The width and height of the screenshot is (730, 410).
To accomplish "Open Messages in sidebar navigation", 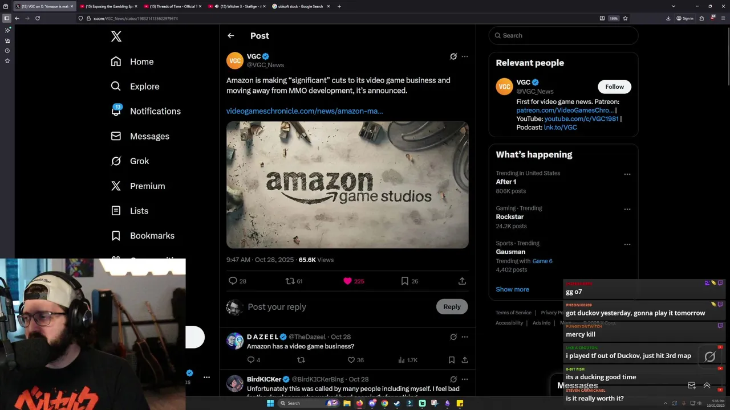I will [140, 136].
